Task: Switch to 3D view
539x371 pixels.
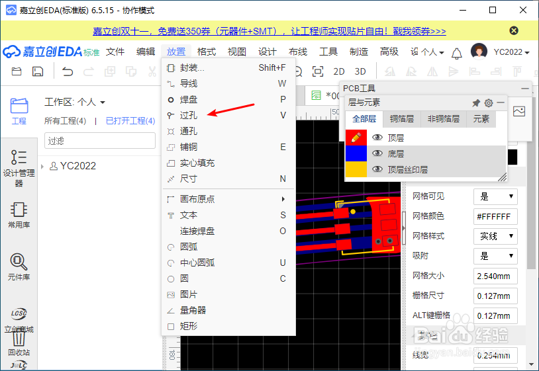Action: click(360, 71)
